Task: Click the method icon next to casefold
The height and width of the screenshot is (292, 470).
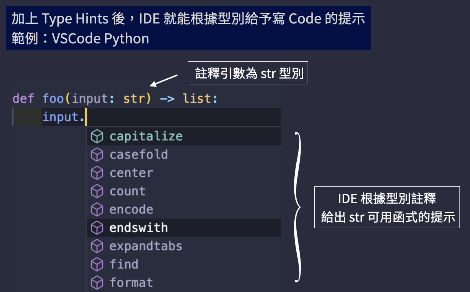Action: [x=97, y=155]
